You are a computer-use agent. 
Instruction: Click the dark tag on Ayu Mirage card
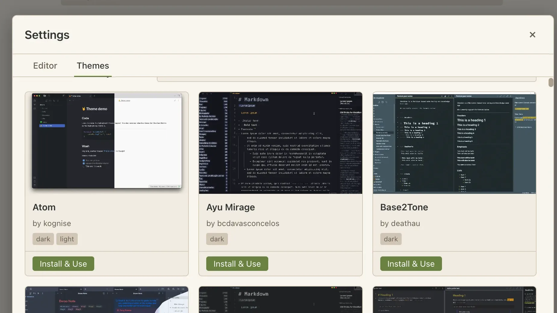point(217,239)
